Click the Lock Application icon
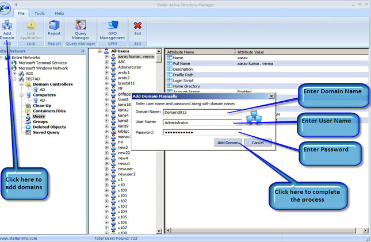371x242 pixels. click(x=31, y=25)
